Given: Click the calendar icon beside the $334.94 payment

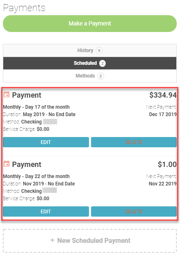Looking at the screenshot, I should [x=7, y=94].
